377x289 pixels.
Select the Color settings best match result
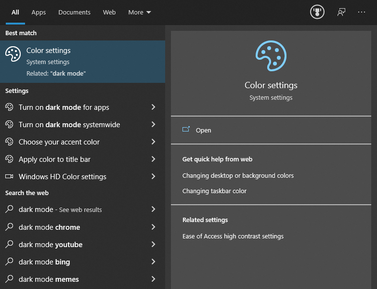point(82,62)
